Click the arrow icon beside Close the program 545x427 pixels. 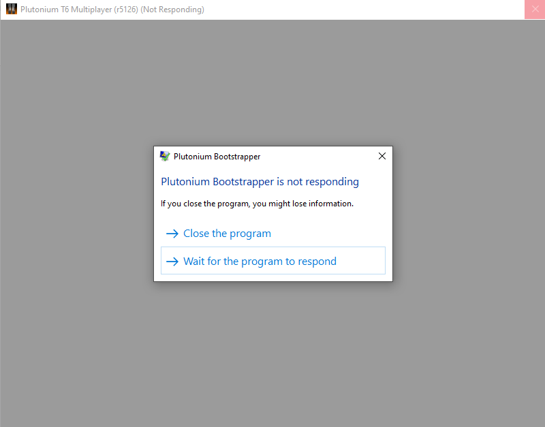(172, 234)
